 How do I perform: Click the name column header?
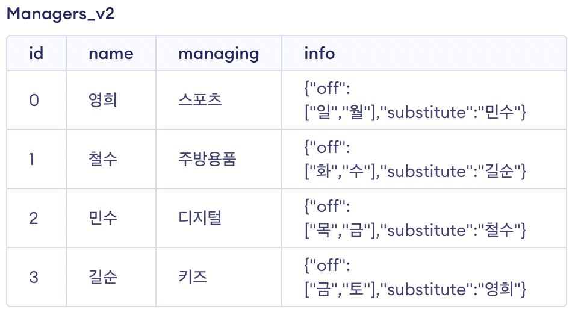pos(111,54)
